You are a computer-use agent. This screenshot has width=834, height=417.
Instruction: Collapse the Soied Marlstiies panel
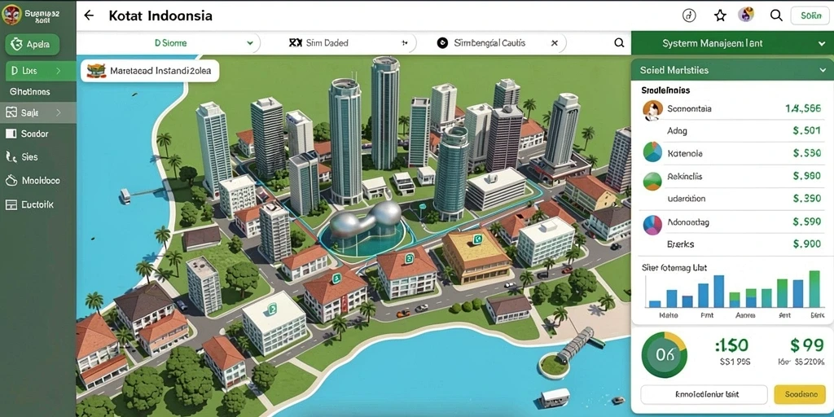823,70
